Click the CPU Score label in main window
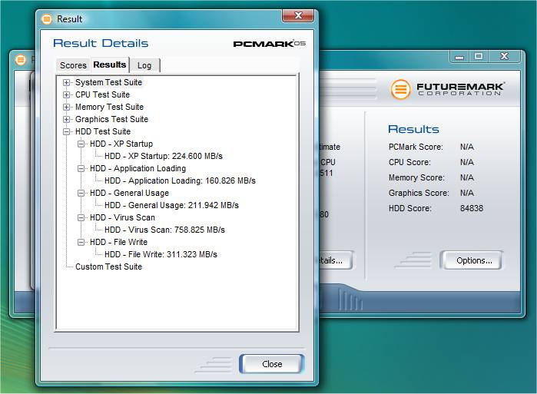Viewport: 537px width, 394px height. (x=409, y=162)
